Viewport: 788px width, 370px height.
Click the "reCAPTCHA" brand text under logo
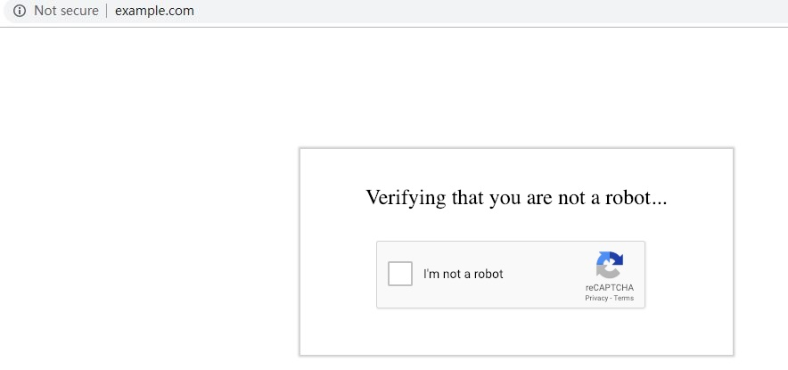click(x=610, y=288)
